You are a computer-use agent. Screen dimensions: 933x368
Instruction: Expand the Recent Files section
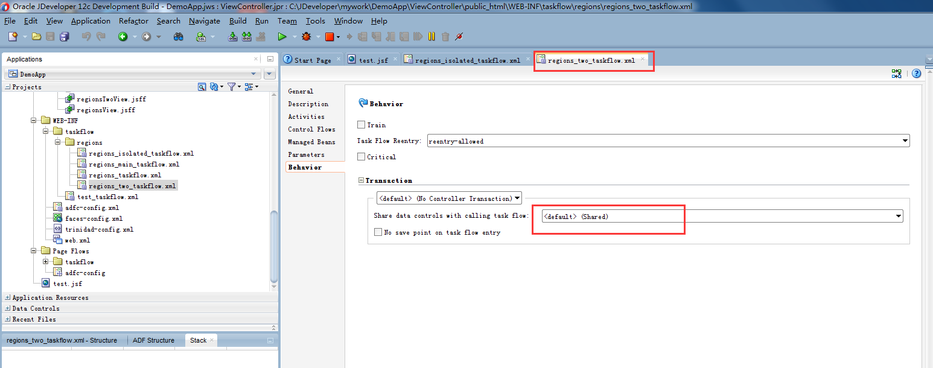click(7, 319)
